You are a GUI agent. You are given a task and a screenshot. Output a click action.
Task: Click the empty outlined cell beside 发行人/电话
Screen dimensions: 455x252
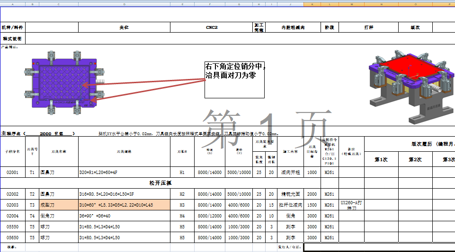click(379, 247)
